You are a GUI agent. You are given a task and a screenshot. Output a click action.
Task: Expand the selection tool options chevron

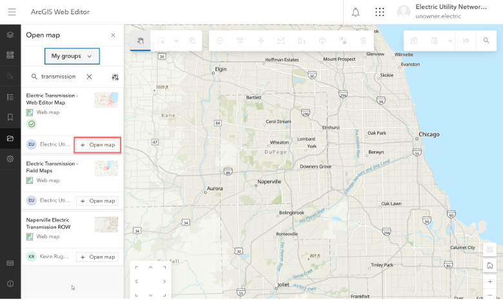click(176, 41)
